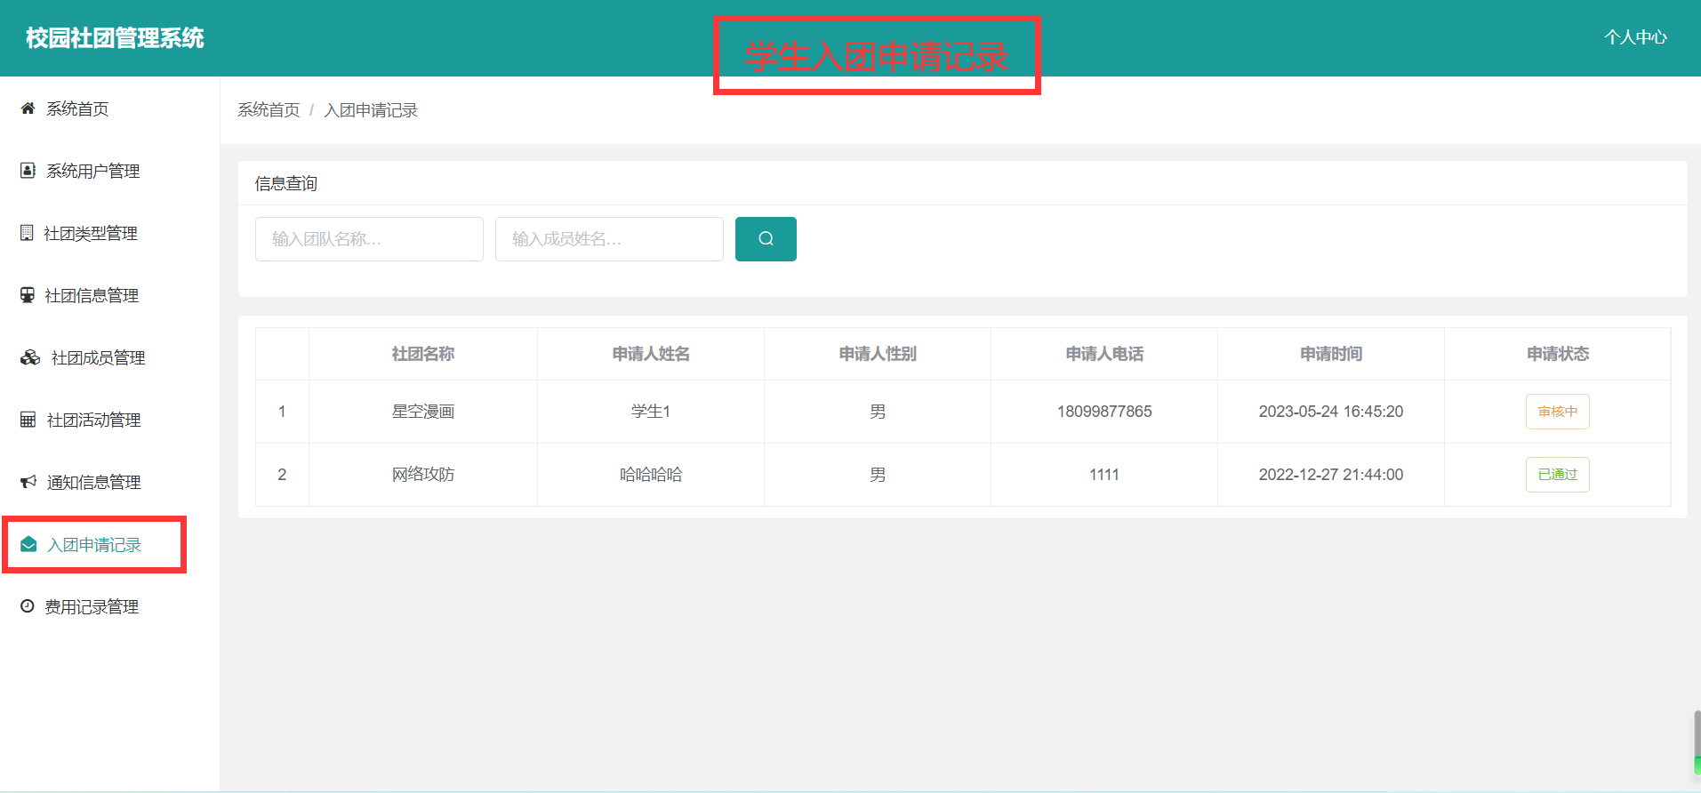Click the 社团名称 column header
1701x793 pixels.
tap(423, 354)
